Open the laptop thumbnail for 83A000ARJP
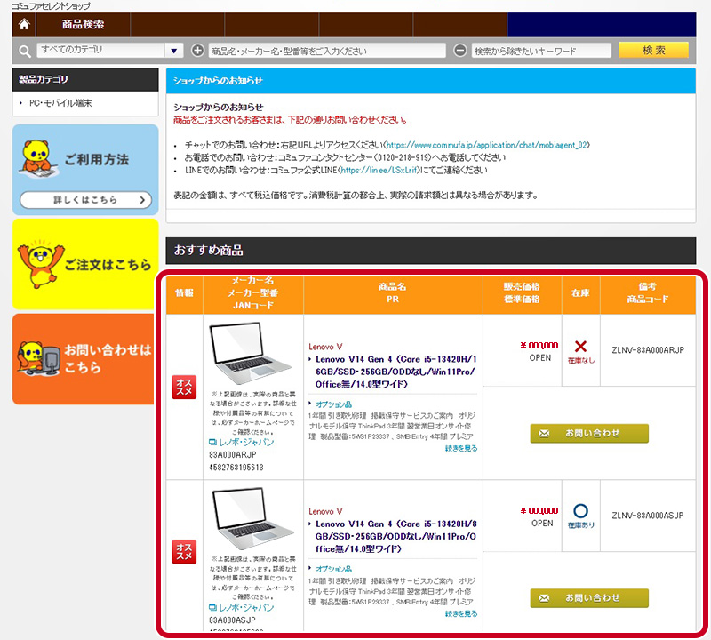The image size is (711, 640). 251,352
